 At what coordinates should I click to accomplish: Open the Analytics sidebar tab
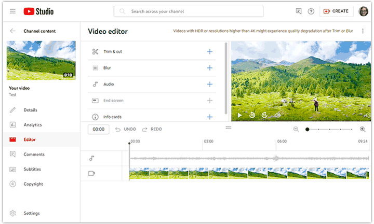click(x=32, y=125)
